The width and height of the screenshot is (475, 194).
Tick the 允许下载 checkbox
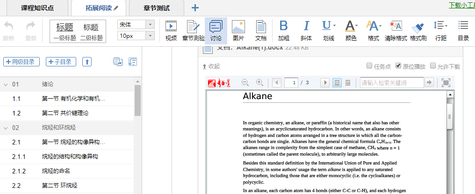(433, 66)
